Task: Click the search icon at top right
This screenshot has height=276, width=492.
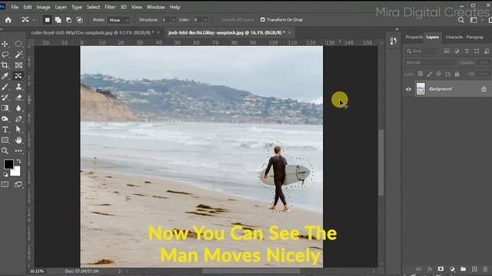Action: click(x=461, y=20)
